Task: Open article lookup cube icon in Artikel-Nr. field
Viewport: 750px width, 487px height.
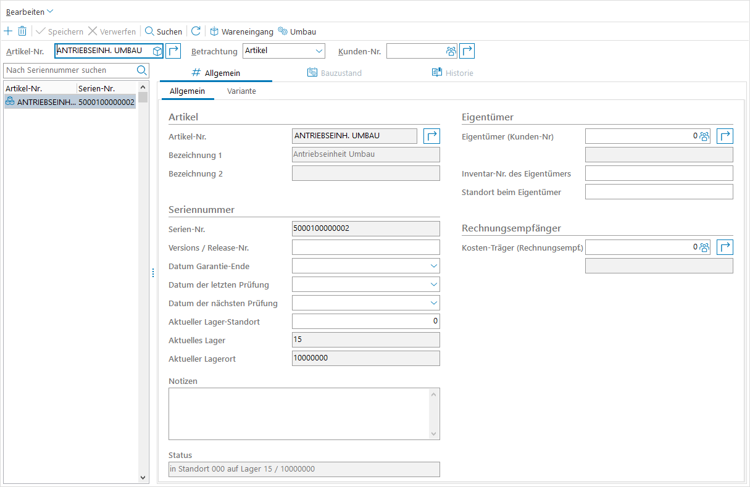Action: [x=157, y=51]
